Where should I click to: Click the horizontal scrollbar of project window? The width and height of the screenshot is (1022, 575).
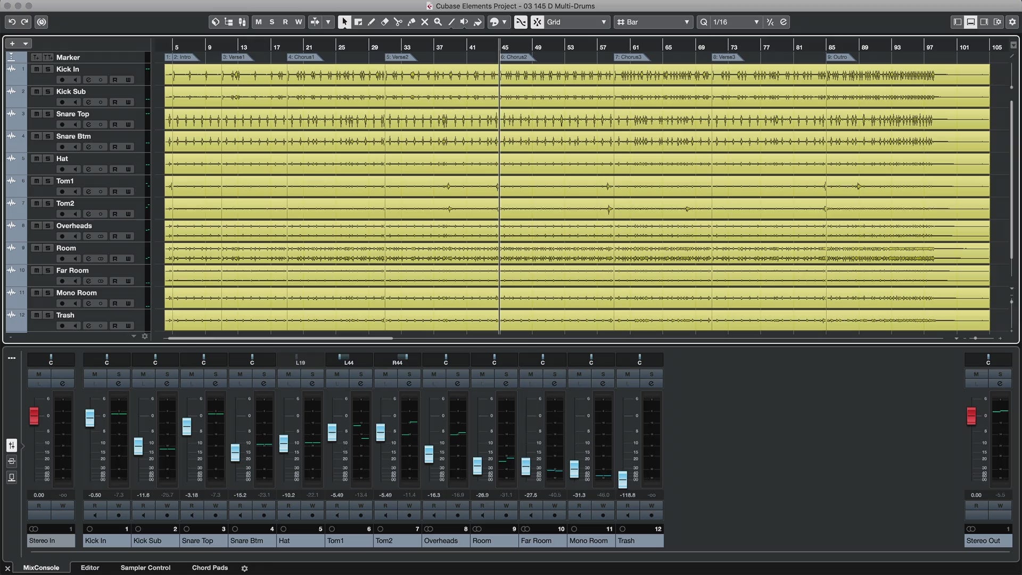click(280, 338)
